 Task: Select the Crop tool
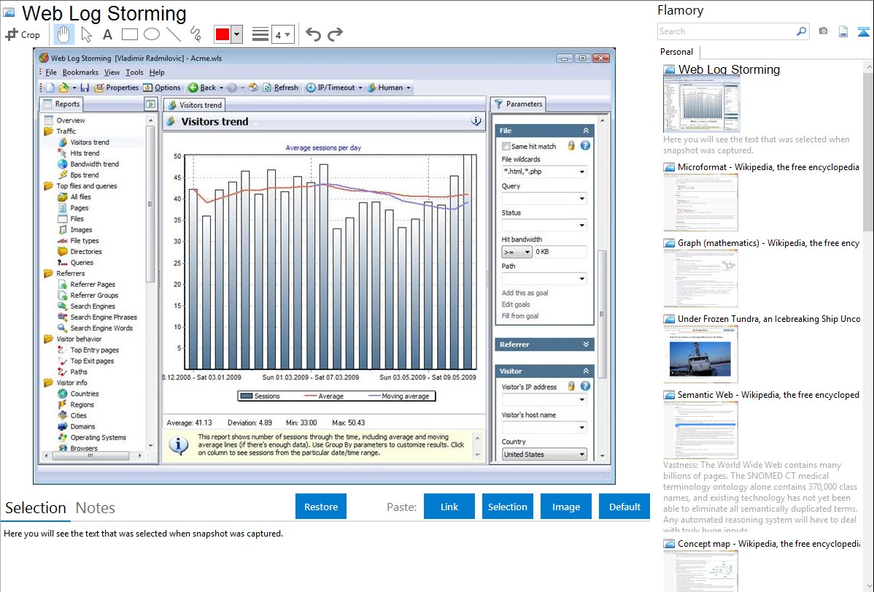(23, 34)
